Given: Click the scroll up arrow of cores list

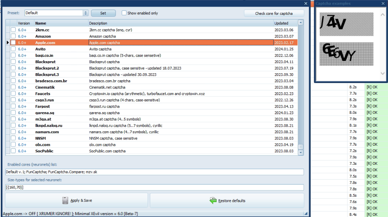Looking at the screenshot, I should [x=301, y=23].
